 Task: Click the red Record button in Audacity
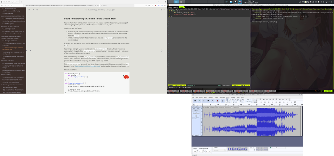tap(217, 101)
